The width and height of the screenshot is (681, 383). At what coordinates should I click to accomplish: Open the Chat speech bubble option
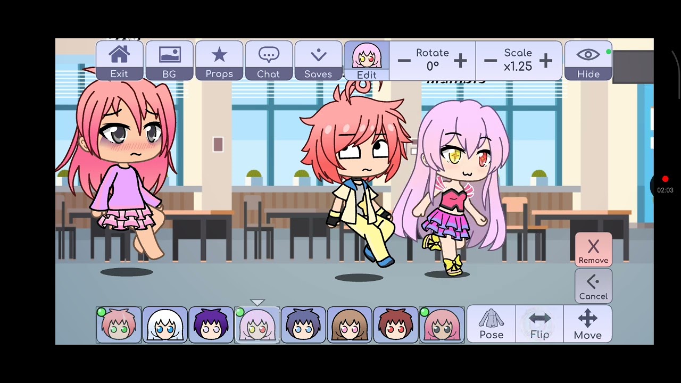269,61
